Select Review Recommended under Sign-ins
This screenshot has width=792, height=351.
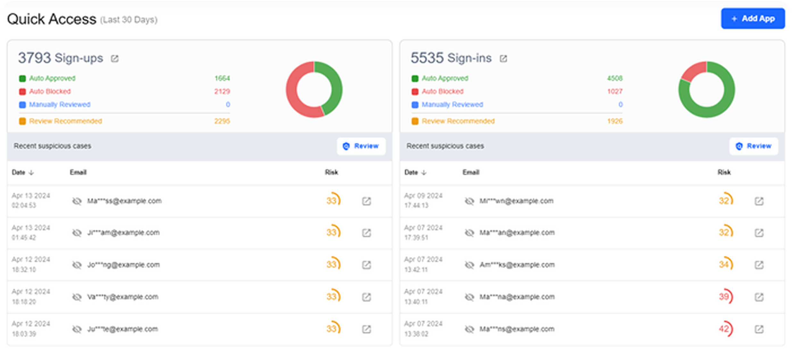458,121
